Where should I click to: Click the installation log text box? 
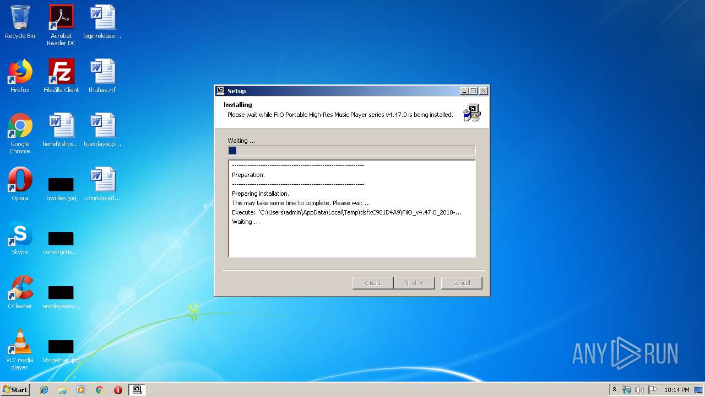pos(351,208)
